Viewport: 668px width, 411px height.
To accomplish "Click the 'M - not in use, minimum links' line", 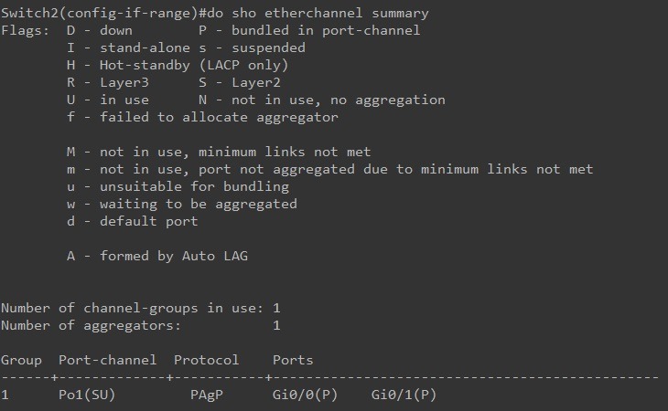I will coord(219,152).
